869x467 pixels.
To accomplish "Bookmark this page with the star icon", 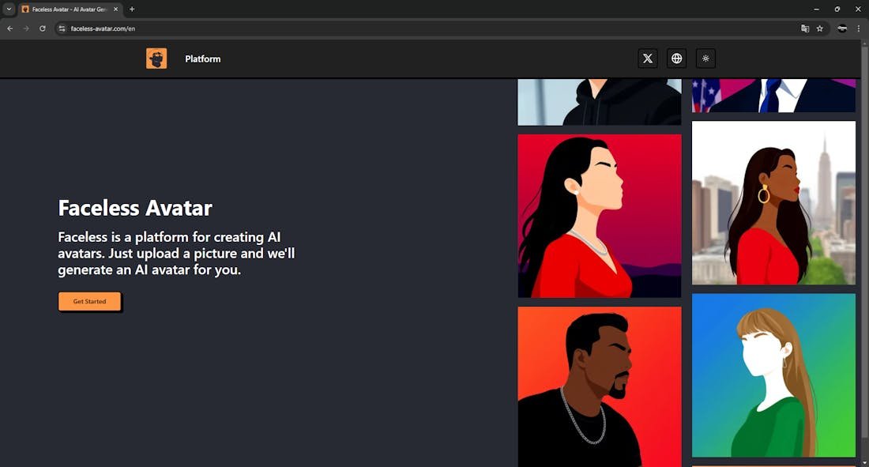I will [x=820, y=28].
